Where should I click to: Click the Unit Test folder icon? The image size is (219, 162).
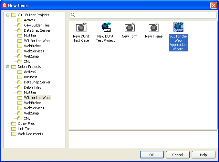[14, 129]
